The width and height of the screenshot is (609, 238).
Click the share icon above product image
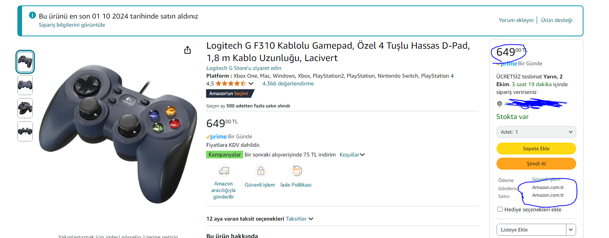pos(188,50)
